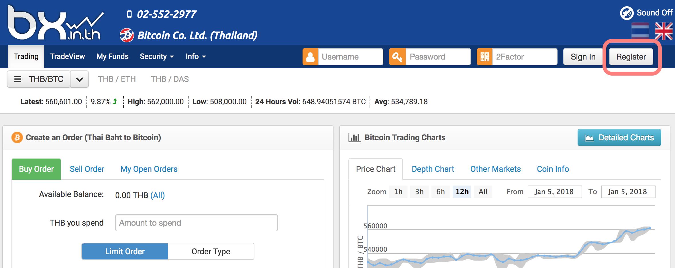The height and width of the screenshot is (268, 675).
Task: Click the orange user icon beside Username
Action: [310, 57]
